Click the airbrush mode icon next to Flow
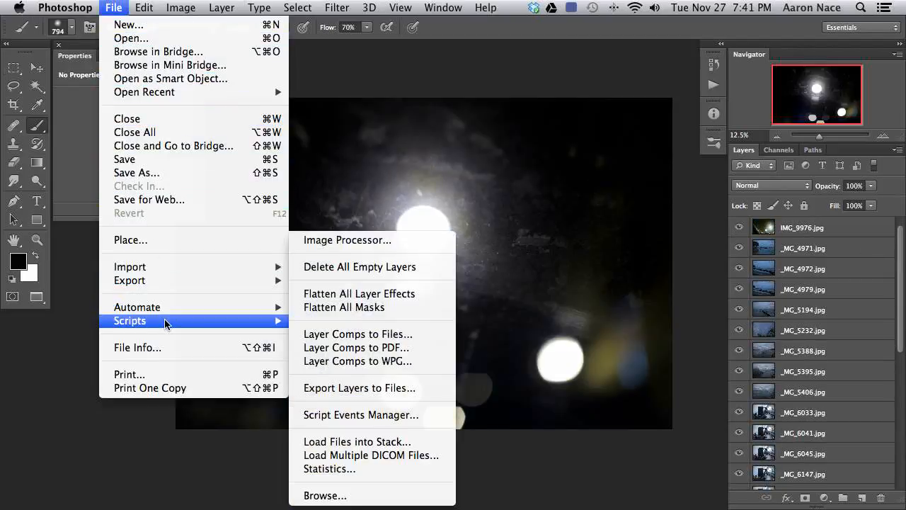 point(386,28)
